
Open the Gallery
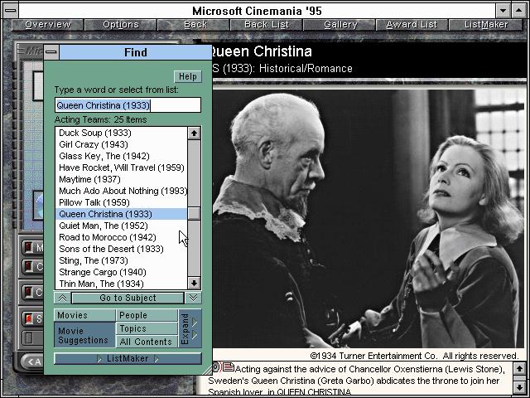tap(340, 25)
